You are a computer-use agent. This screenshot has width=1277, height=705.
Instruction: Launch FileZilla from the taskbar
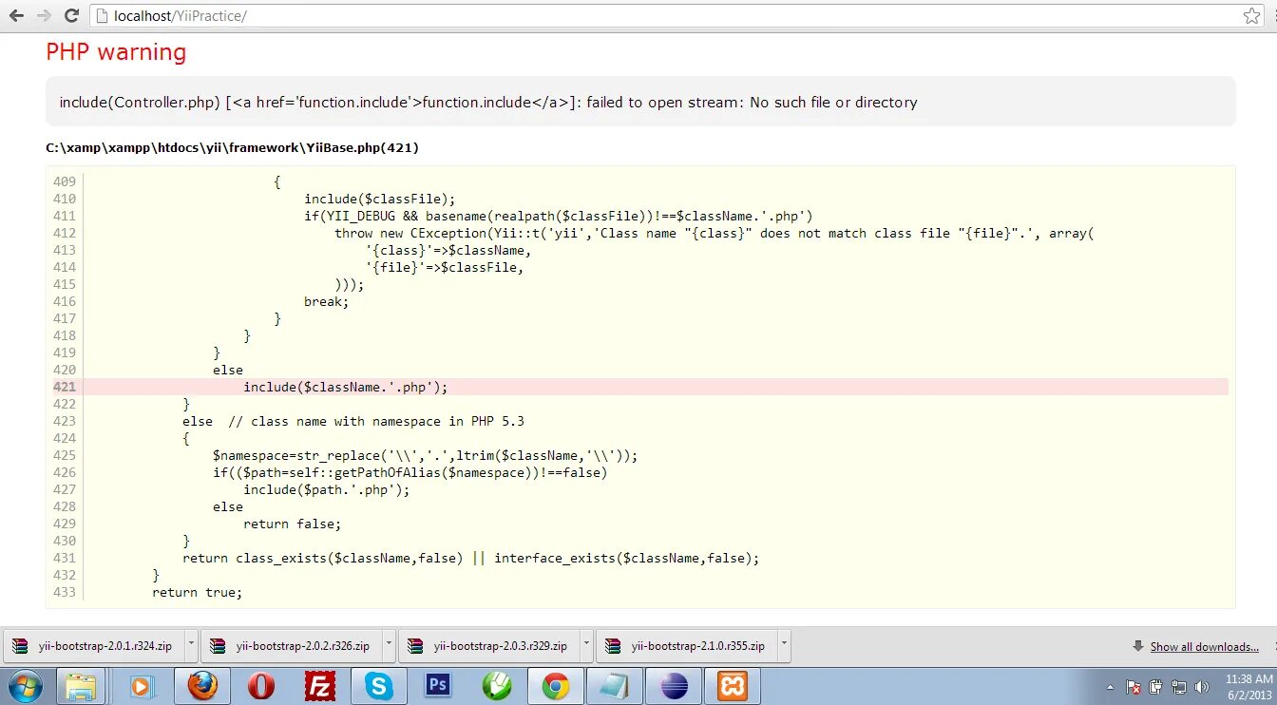pos(320,685)
